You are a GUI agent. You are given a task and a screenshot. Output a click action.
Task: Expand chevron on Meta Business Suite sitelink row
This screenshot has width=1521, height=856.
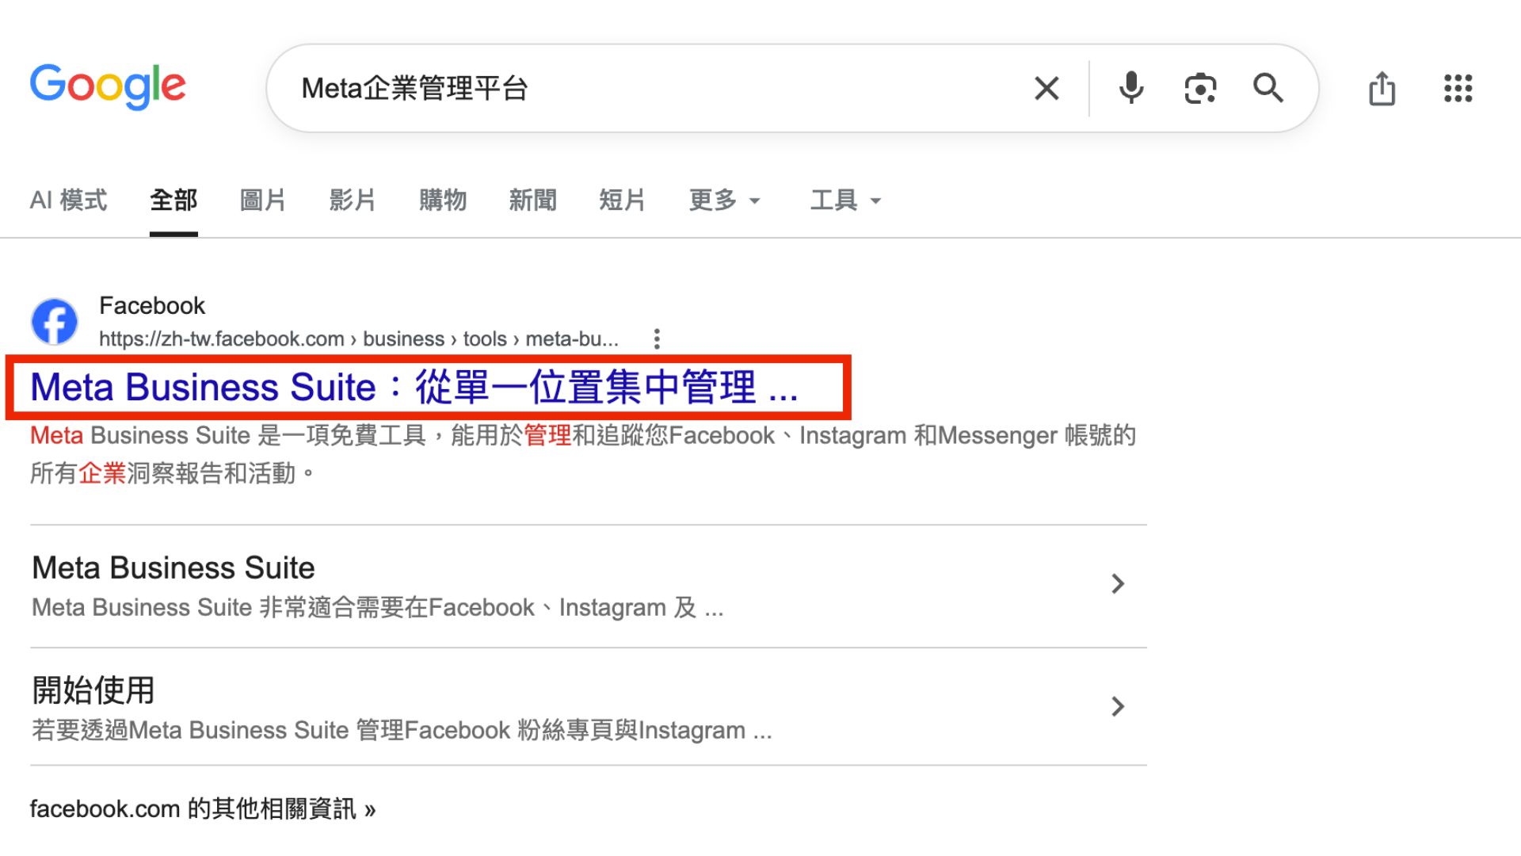pyautogui.click(x=1118, y=584)
